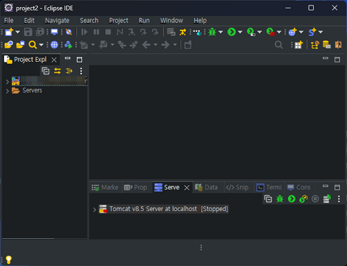Image resolution: width=347 pixels, height=266 pixels.
Task: Click the Tip of the Day lightbulb icon
Action: tap(8, 260)
